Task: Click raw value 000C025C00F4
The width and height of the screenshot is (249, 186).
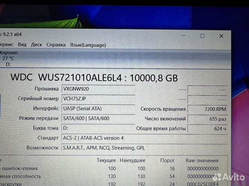Action: (x=203, y=184)
